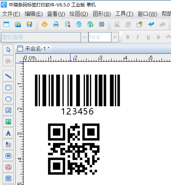Screen dimensions: 171x185
Task: Open a file with the folder icon
Action: 18,24
